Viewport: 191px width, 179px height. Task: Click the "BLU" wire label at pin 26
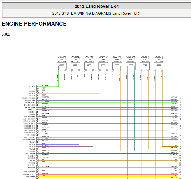(44, 143)
